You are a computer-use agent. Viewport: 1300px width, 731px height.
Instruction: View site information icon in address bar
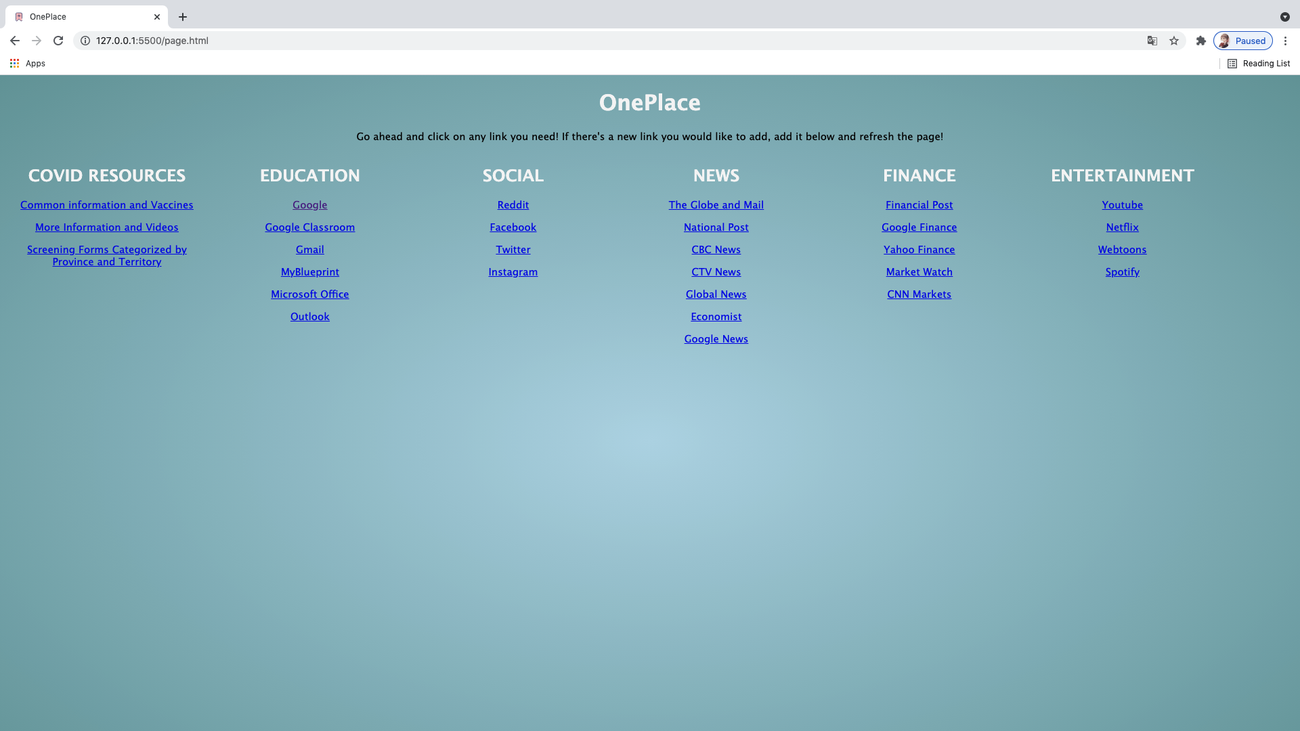pyautogui.click(x=85, y=41)
